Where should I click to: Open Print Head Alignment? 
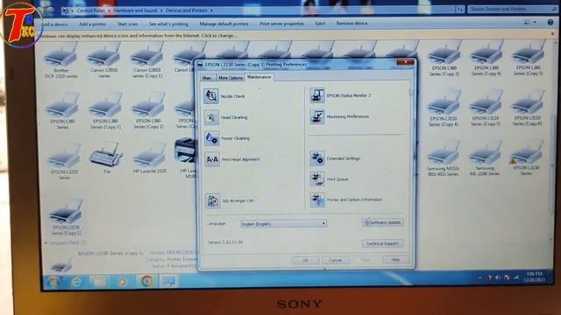[x=231, y=159]
